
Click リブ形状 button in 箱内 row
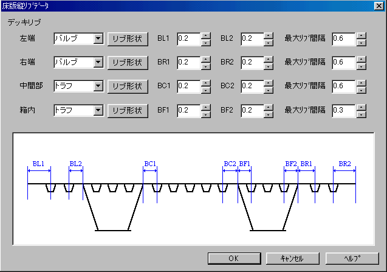point(128,111)
